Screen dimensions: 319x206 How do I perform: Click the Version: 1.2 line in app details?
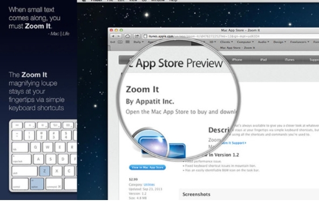[138, 194]
